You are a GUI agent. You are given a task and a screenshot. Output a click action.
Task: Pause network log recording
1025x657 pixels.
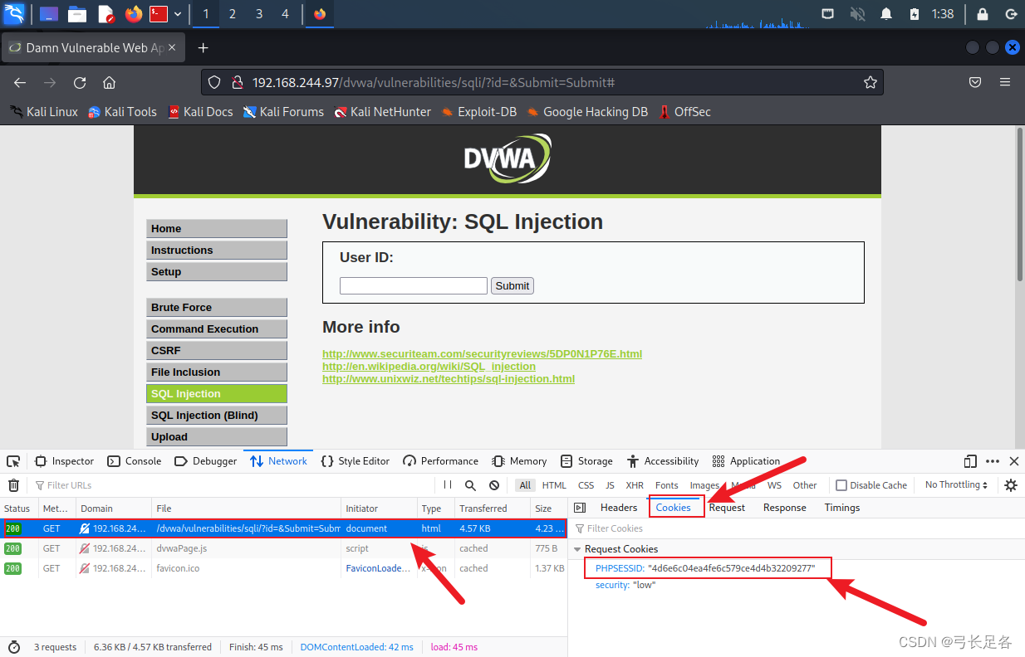point(447,484)
